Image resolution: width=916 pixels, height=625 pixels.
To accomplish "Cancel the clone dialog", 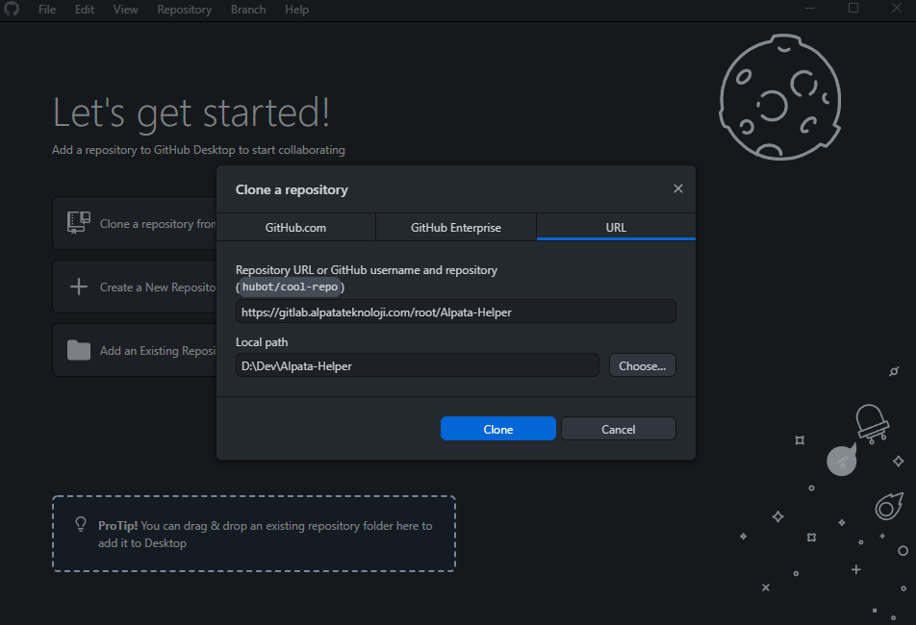I will click(x=618, y=429).
